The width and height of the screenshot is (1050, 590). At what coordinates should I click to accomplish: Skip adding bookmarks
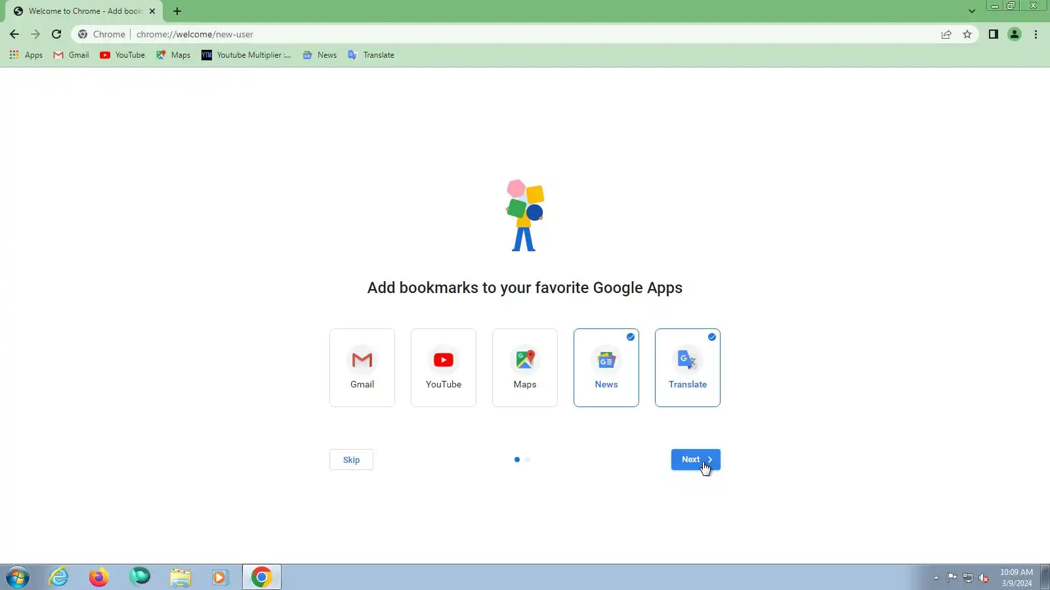(351, 460)
